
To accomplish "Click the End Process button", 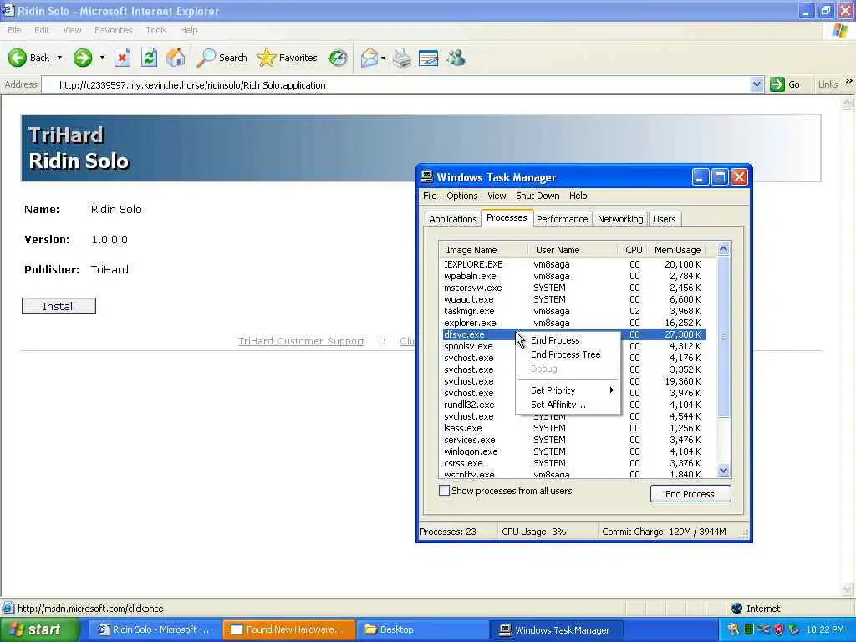I will pos(690,493).
